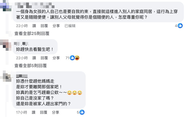Viewport: 185px width, 117px height.
Task: Reply to the first comment with 回覆
Action: (x=44, y=26)
